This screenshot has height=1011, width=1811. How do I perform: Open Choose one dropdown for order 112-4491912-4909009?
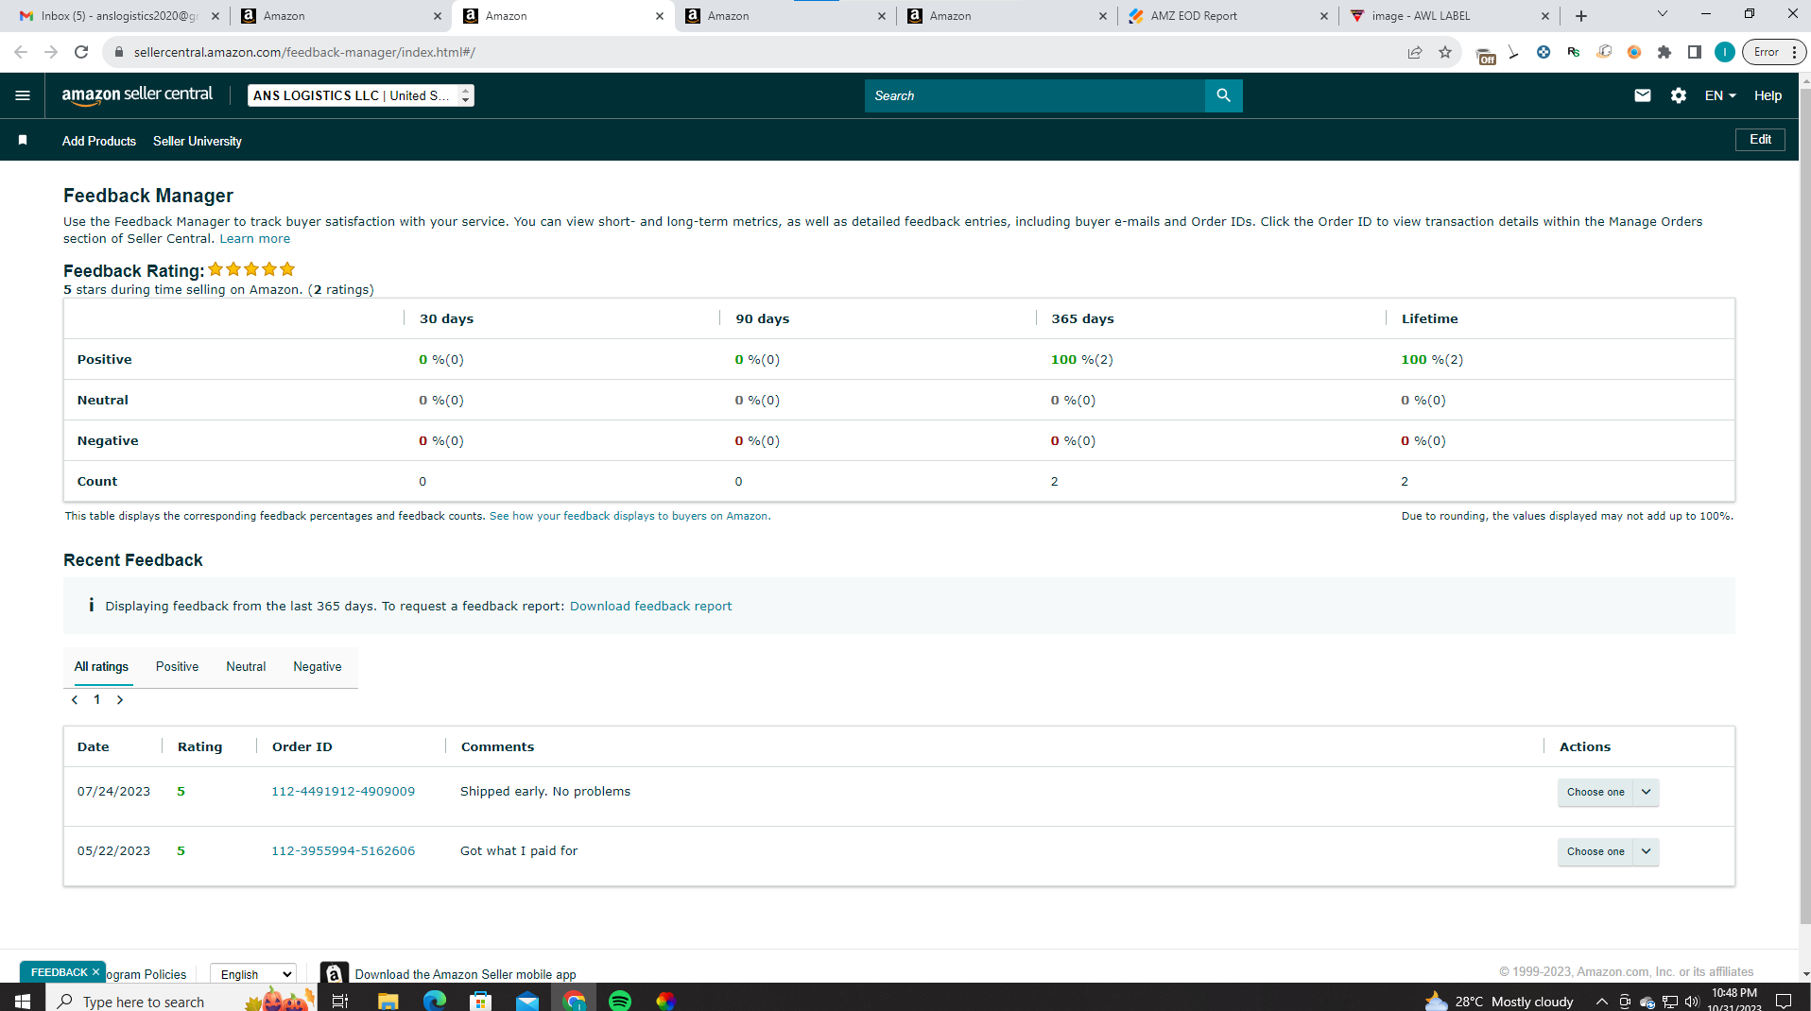[1608, 792]
